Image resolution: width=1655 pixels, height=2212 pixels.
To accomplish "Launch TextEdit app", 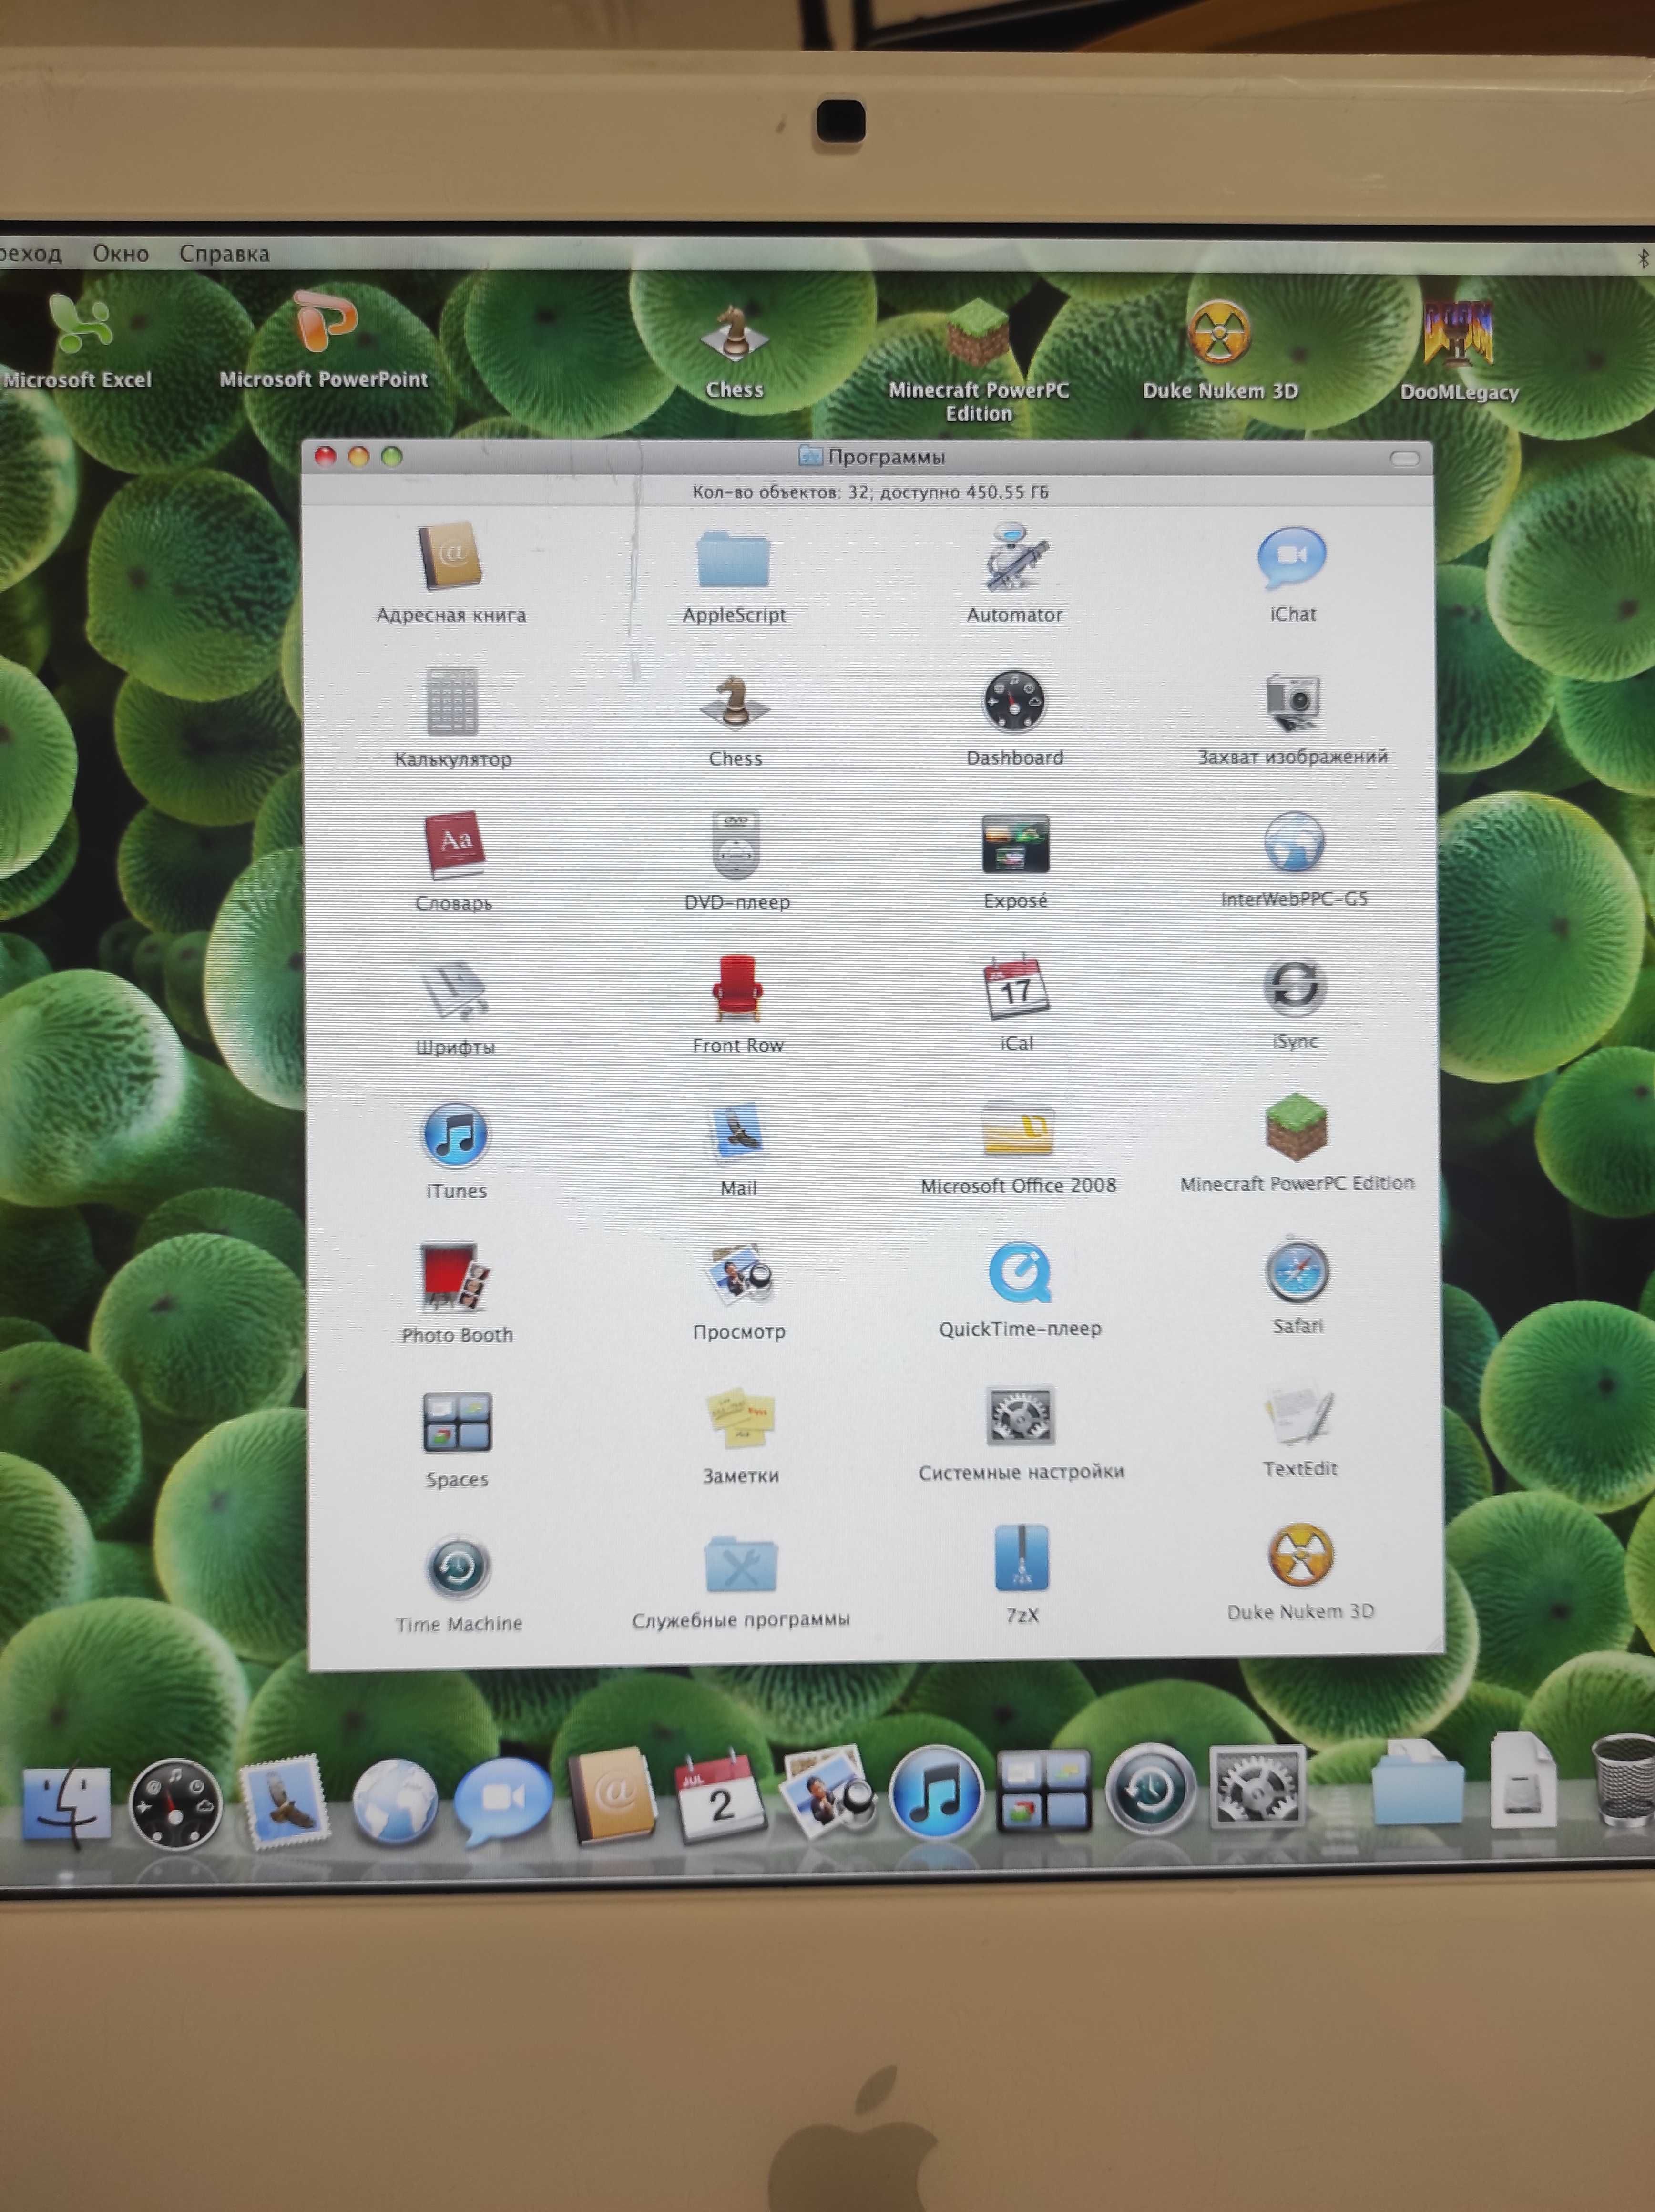I will click(1299, 1413).
